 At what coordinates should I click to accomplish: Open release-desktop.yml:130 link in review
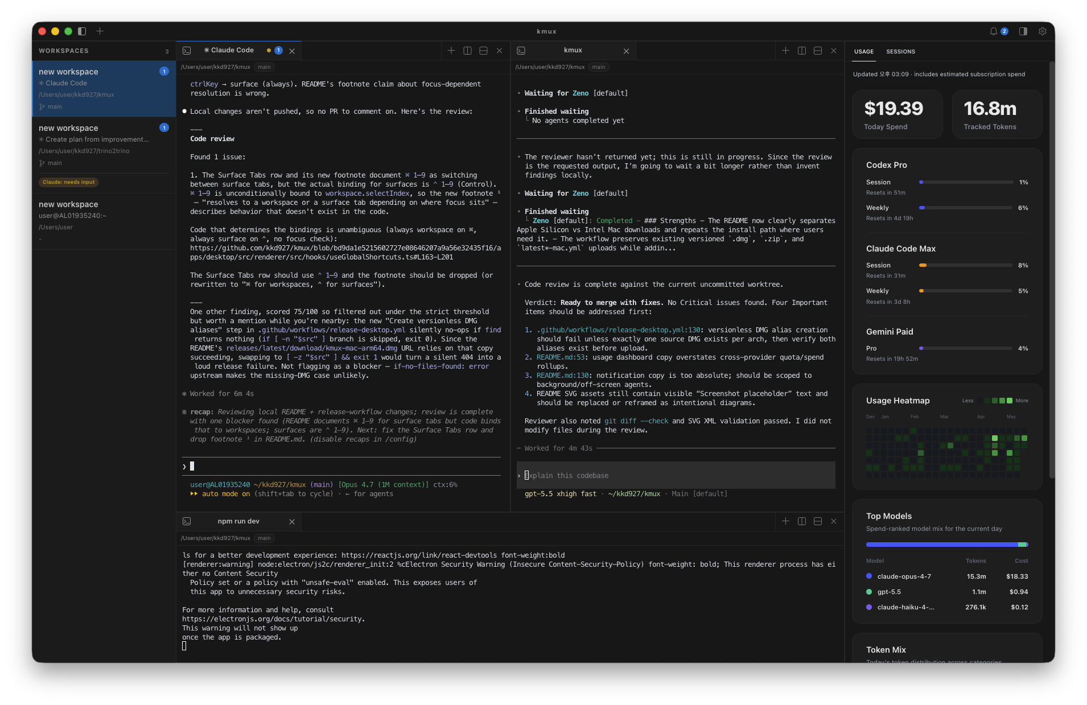[x=618, y=330]
